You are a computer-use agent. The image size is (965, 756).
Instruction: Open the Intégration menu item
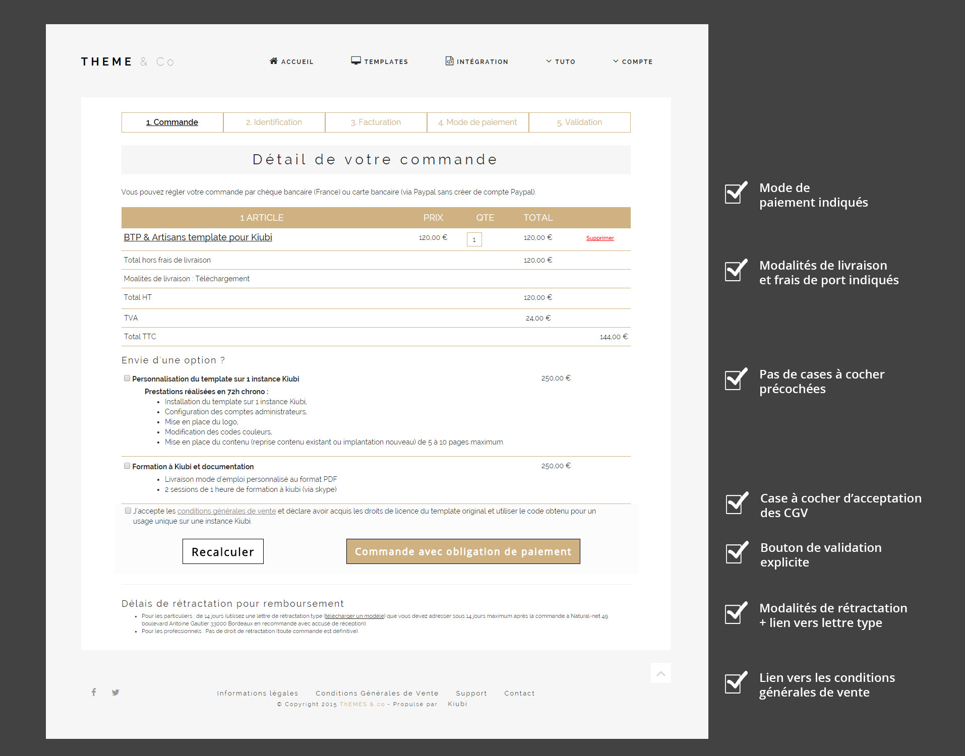(x=476, y=61)
